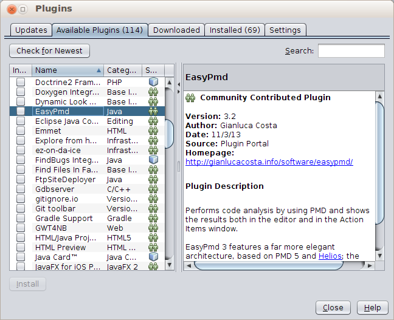Screen dimensions: 394x320
Task: Click the Community Contributed Plugin icon in details
Action: point(190,98)
